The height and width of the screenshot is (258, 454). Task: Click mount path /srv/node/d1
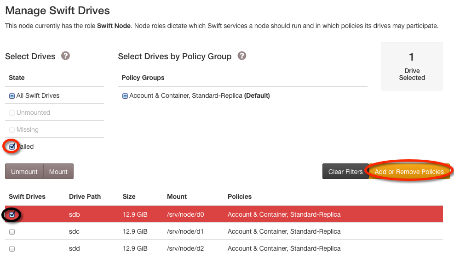185,231
